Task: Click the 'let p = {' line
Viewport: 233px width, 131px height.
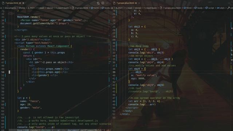Action: click(x=24, y=98)
